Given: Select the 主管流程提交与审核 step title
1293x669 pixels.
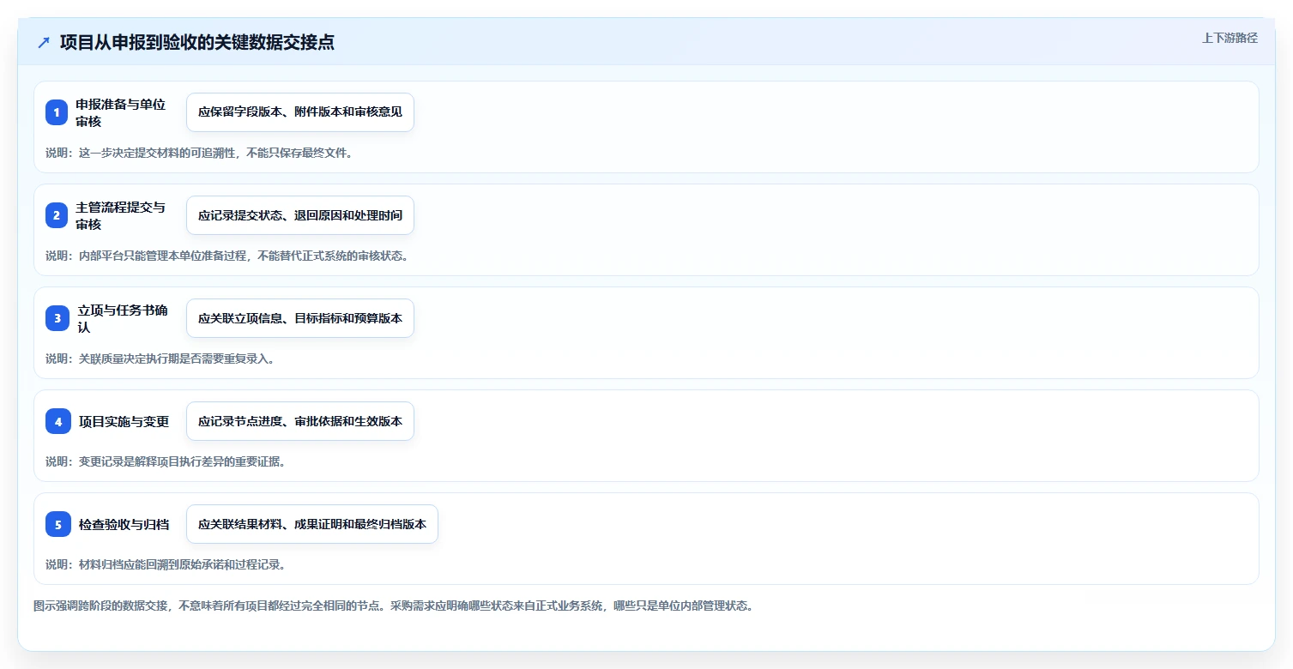Looking at the screenshot, I should (x=121, y=215).
